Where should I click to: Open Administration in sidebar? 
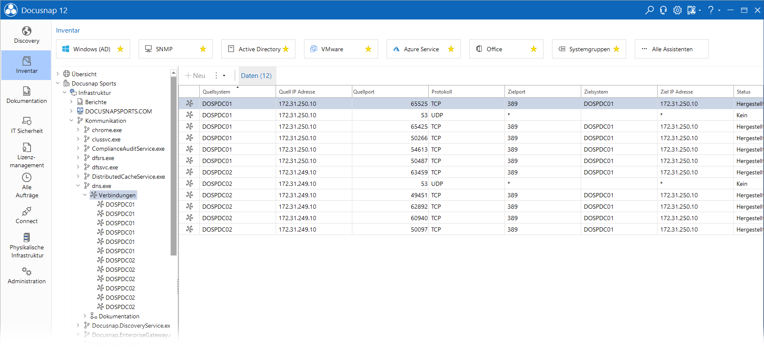point(26,276)
